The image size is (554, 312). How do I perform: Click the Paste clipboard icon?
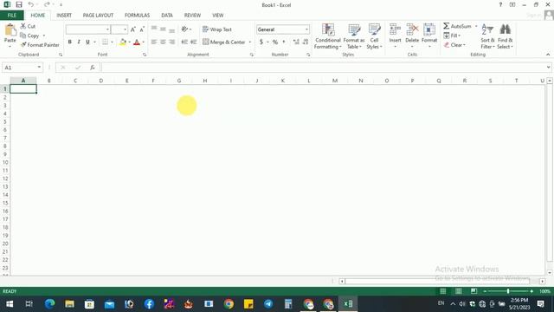point(10,31)
